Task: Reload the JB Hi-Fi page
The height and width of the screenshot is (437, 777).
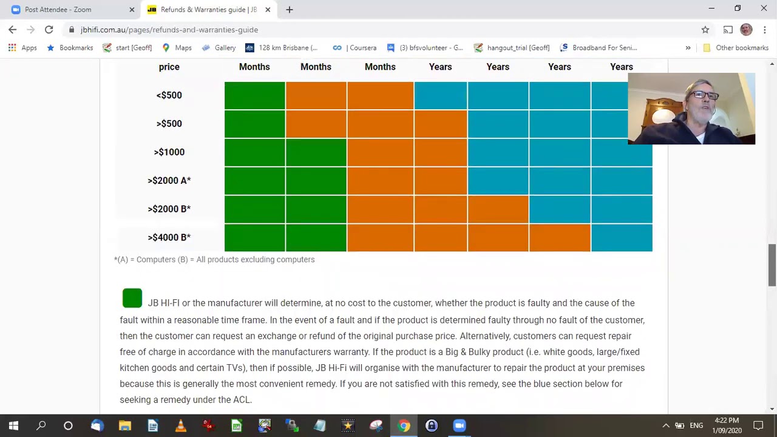Action: 49,30
